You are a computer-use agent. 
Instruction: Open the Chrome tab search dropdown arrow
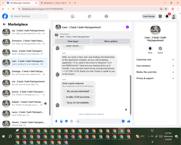click(x=3, y=3)
